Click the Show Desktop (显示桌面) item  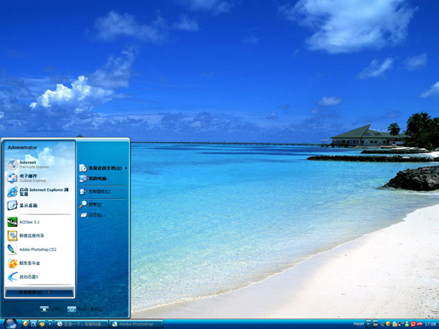tap(39, 206)
